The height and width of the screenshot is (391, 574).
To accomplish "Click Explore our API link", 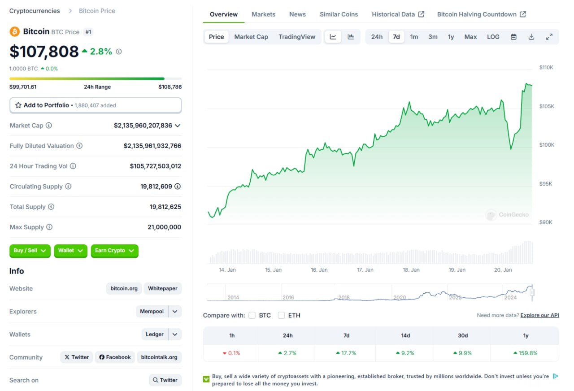I will [540, 315].
